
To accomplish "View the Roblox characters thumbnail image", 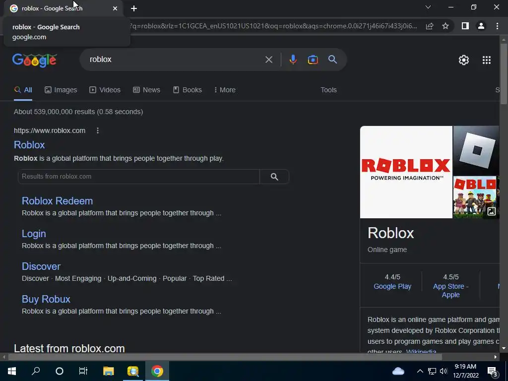I will (x=475, y=197).
